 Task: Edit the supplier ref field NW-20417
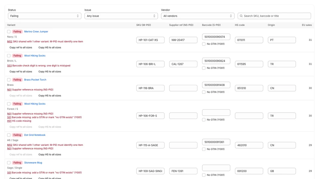[183, 40]
